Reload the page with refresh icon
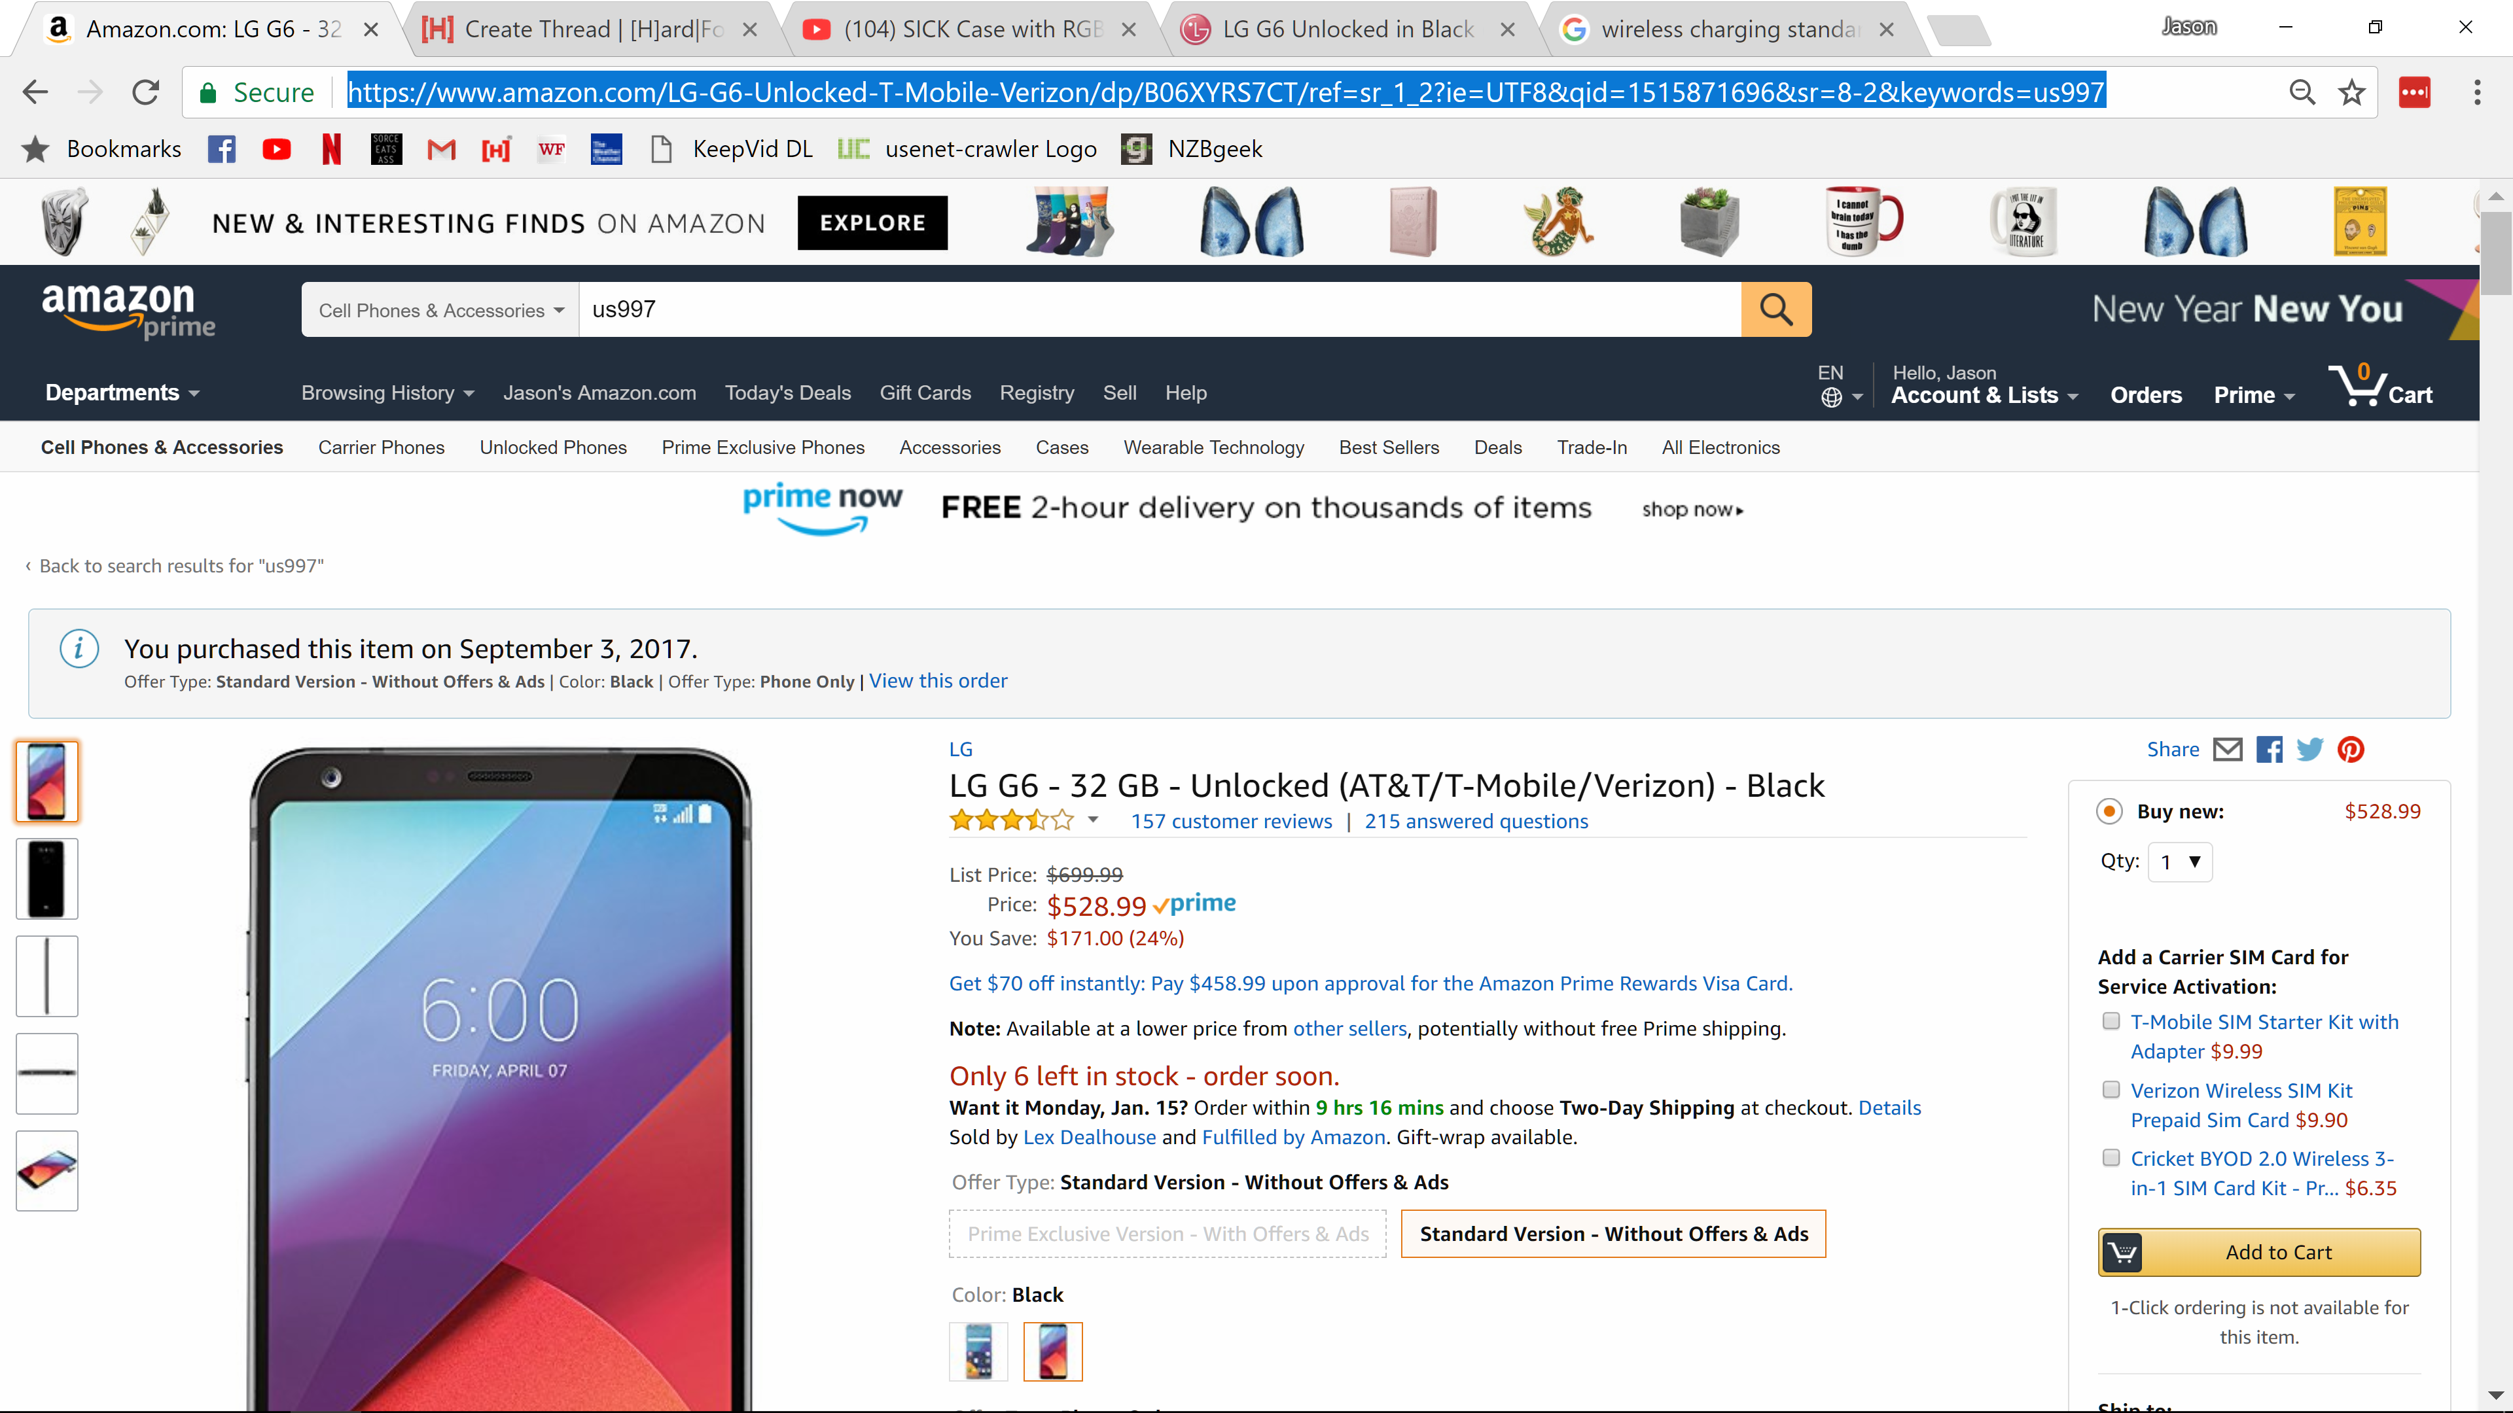 pos(145,93)
